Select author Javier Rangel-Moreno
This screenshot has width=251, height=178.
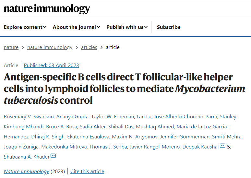[x=154, y=147]
